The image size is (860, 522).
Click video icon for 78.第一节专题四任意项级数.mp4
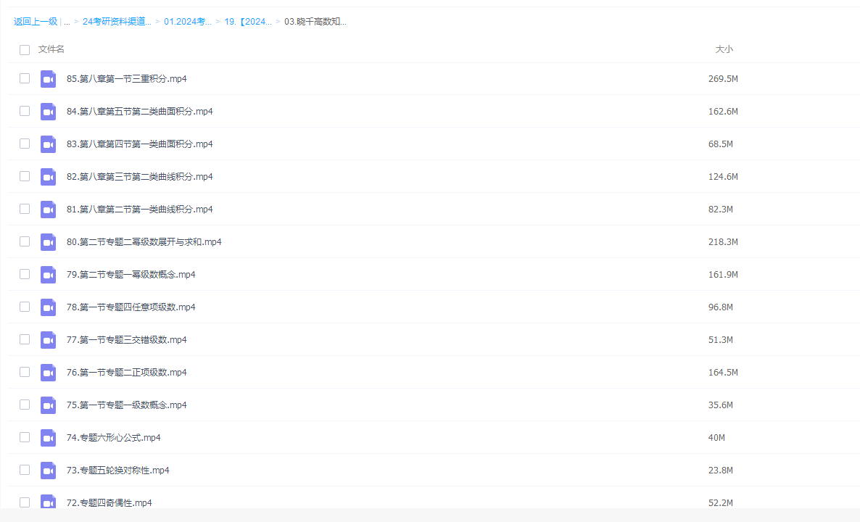[x=48, y=307]
